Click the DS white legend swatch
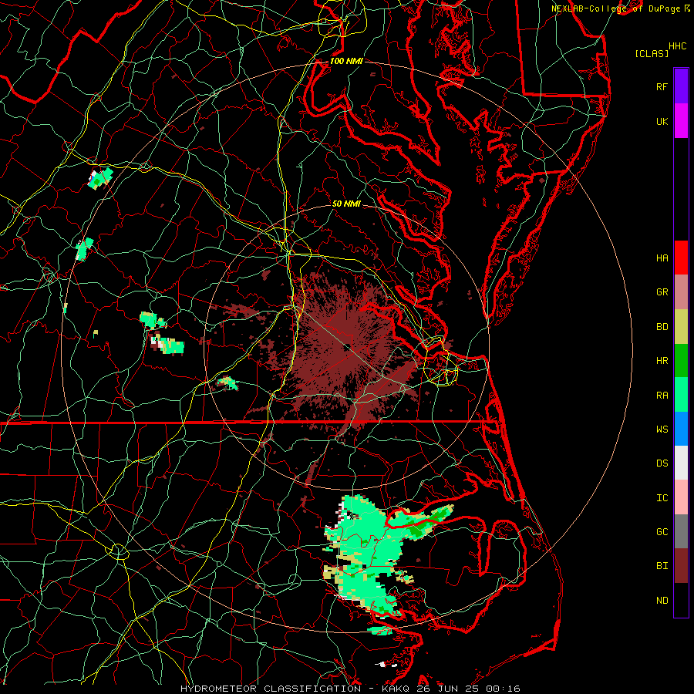Screen dimensions: 694x694 (681, 463)
